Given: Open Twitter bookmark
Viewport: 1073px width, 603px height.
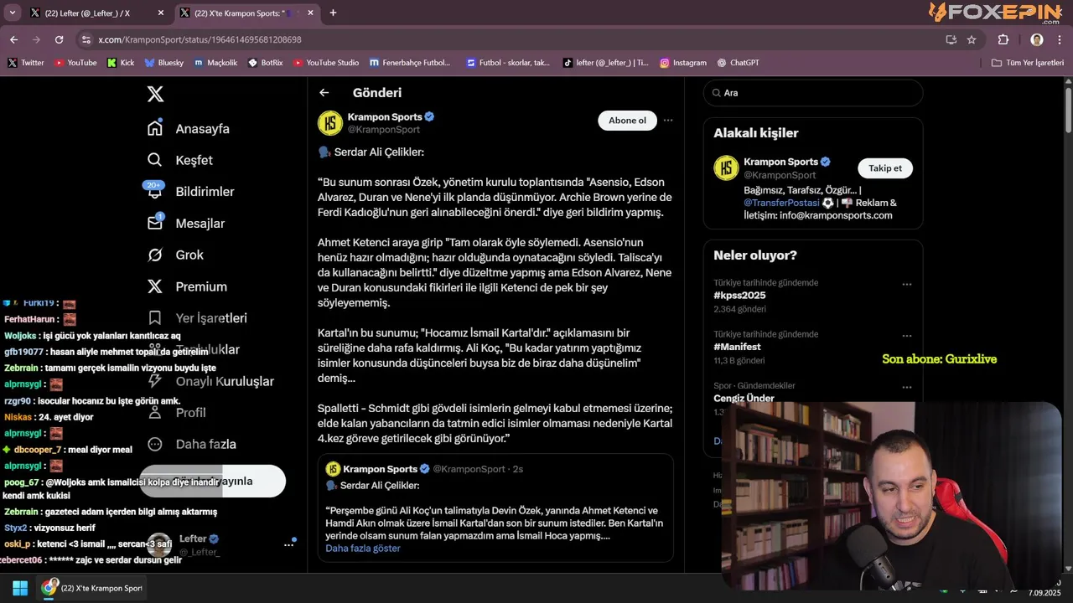Looking at the screenshot, I should point(26,63).
